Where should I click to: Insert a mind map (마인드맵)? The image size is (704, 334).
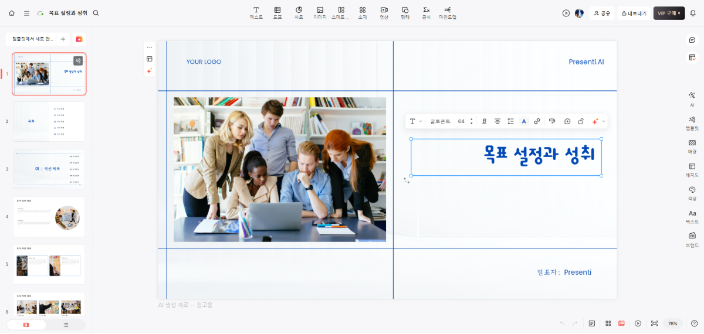tap(448, 13)
